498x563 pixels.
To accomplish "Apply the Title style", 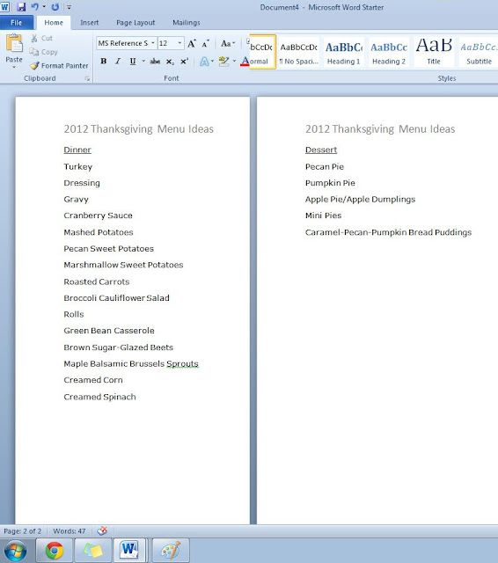I will 434,52.
